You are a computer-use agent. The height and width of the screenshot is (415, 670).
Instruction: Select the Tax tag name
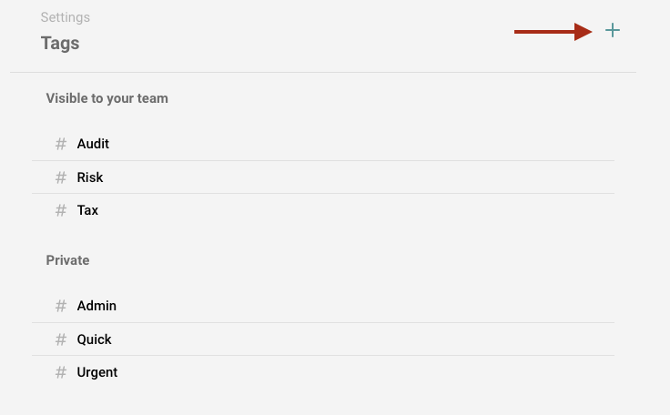click(x=87, y=210)
